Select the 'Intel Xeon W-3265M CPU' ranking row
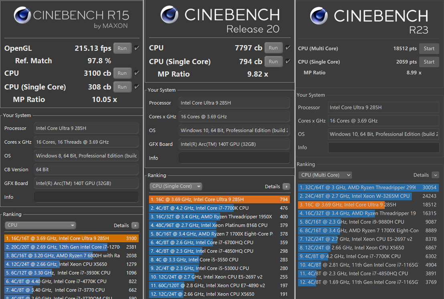444x299 pixels. (x=368, y=196)
